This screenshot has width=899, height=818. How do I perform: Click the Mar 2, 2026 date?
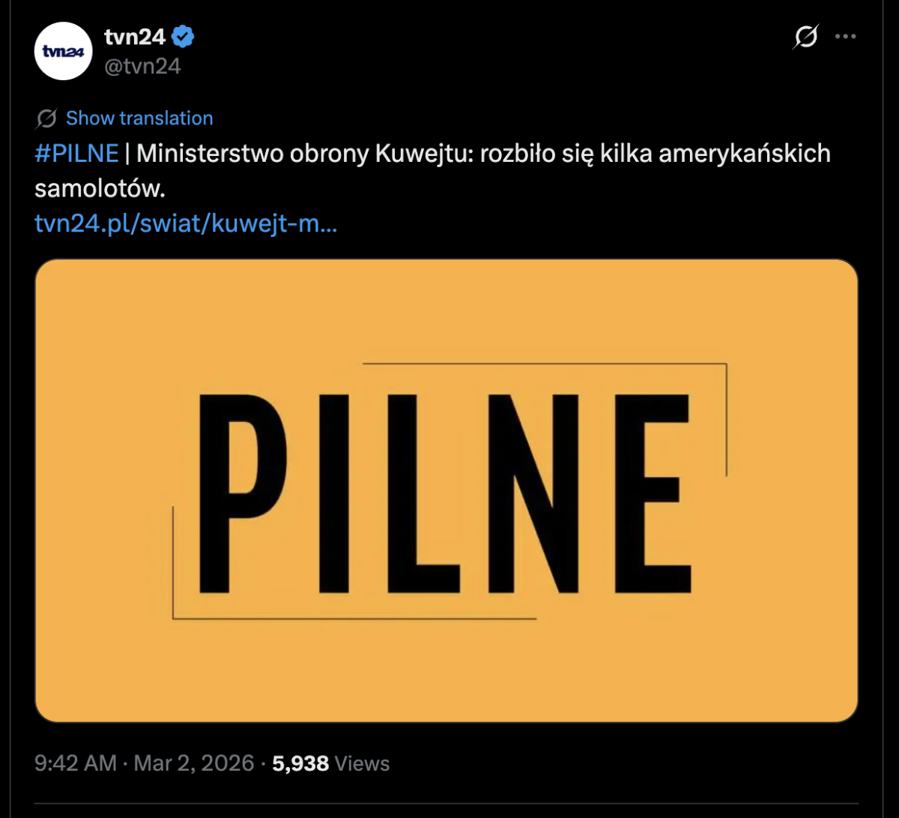coord(194,763)
